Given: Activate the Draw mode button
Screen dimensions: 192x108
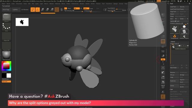Looking at the screenshot, I should click(x=37, y=10).
